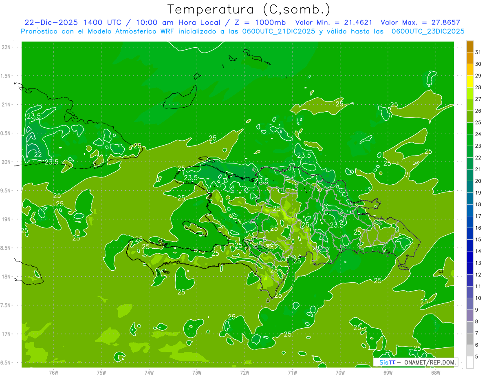Click the '73W' longitude axis label

[x=197, y=372]
